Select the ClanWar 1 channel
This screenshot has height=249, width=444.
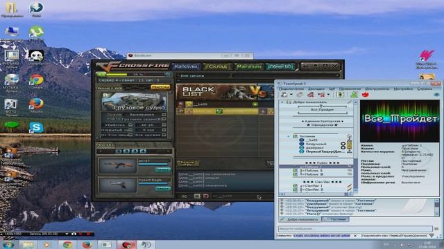[x=311, y=186]
